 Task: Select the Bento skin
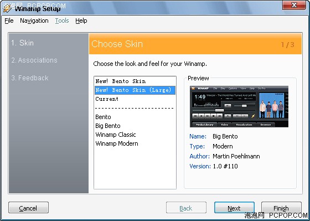click(135, 117)
